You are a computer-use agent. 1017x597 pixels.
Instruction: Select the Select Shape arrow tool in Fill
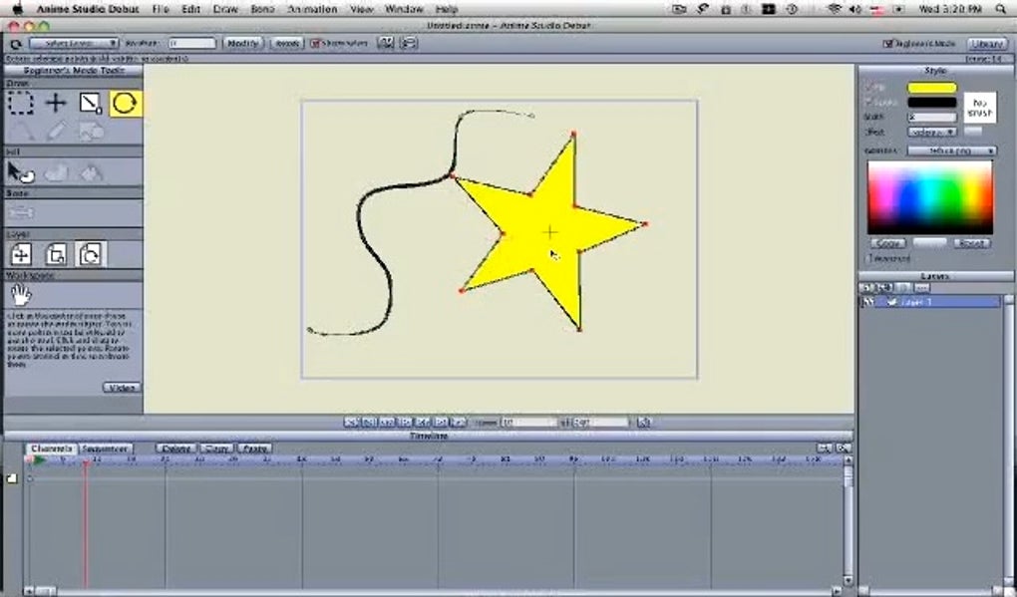tap(21, 172)
